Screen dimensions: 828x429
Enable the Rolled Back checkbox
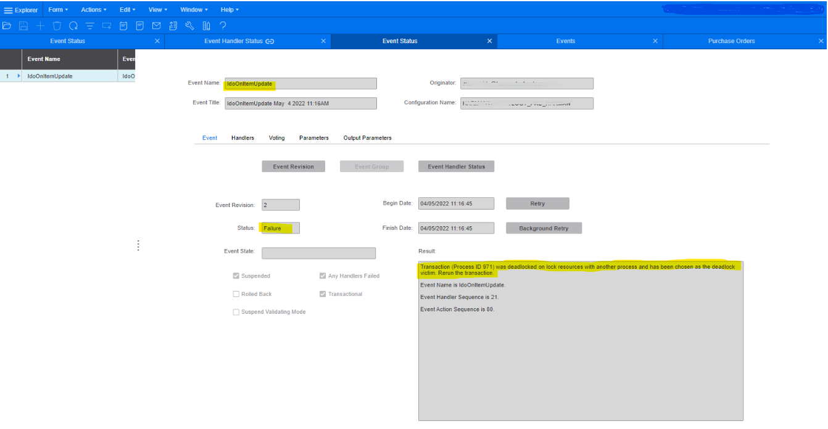click(236, 294)
